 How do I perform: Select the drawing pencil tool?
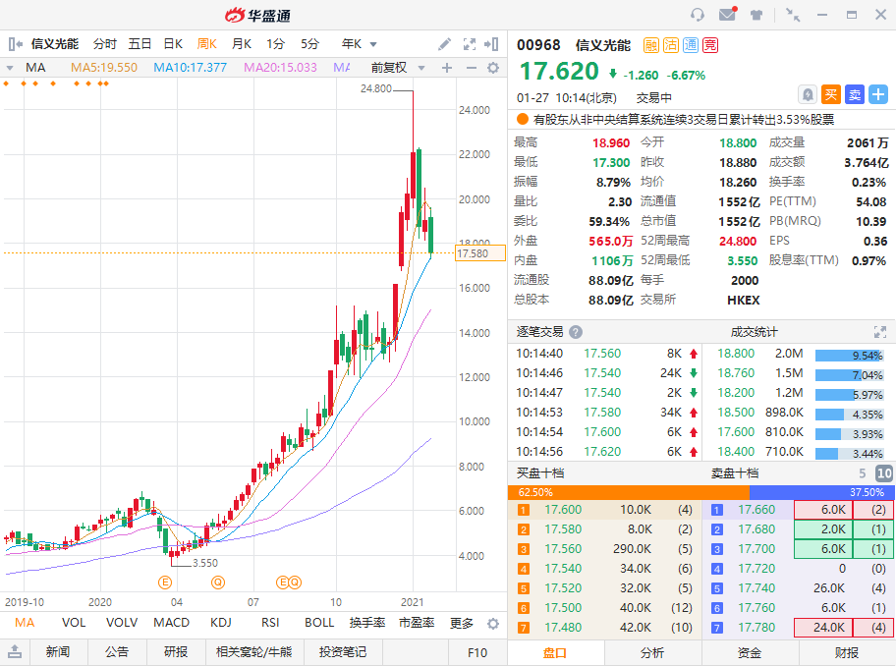click(444, 44)
